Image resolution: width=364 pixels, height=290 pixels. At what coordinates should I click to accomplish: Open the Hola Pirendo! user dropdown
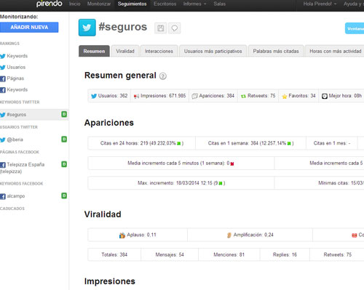[x=320, y=4]
